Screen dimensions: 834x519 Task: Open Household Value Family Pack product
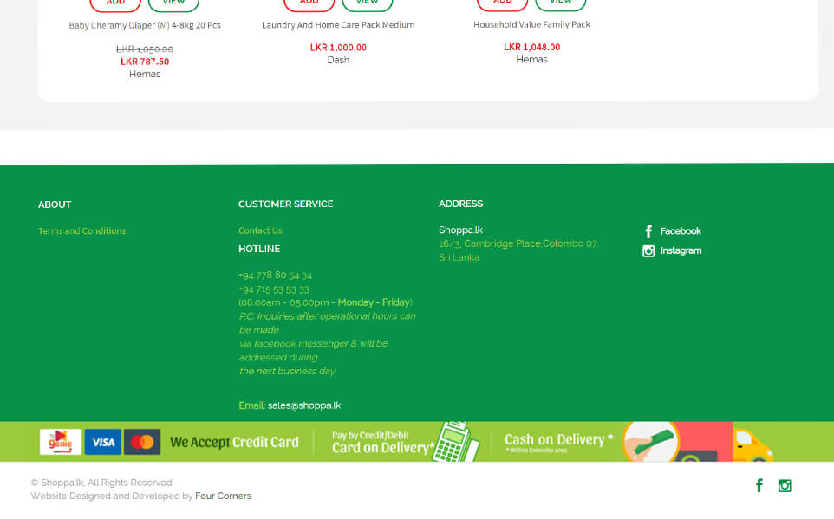[x=531, y=25]
